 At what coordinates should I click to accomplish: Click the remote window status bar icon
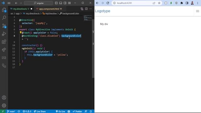tap(3, 111)
